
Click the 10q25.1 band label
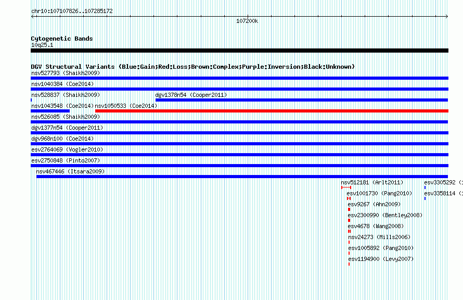[x=42, y=45]
